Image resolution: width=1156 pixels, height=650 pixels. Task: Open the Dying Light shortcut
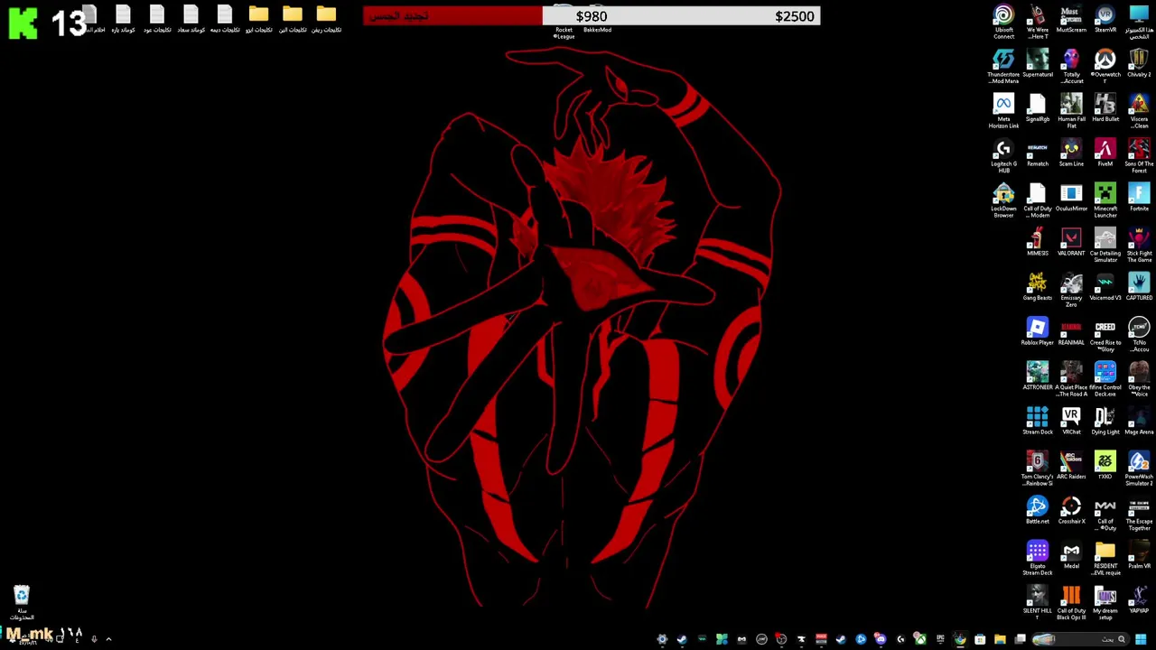(1105, 422)
